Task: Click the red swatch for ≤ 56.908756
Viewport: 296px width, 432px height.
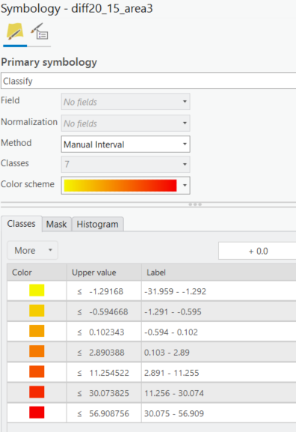Action: pos(37,413)
